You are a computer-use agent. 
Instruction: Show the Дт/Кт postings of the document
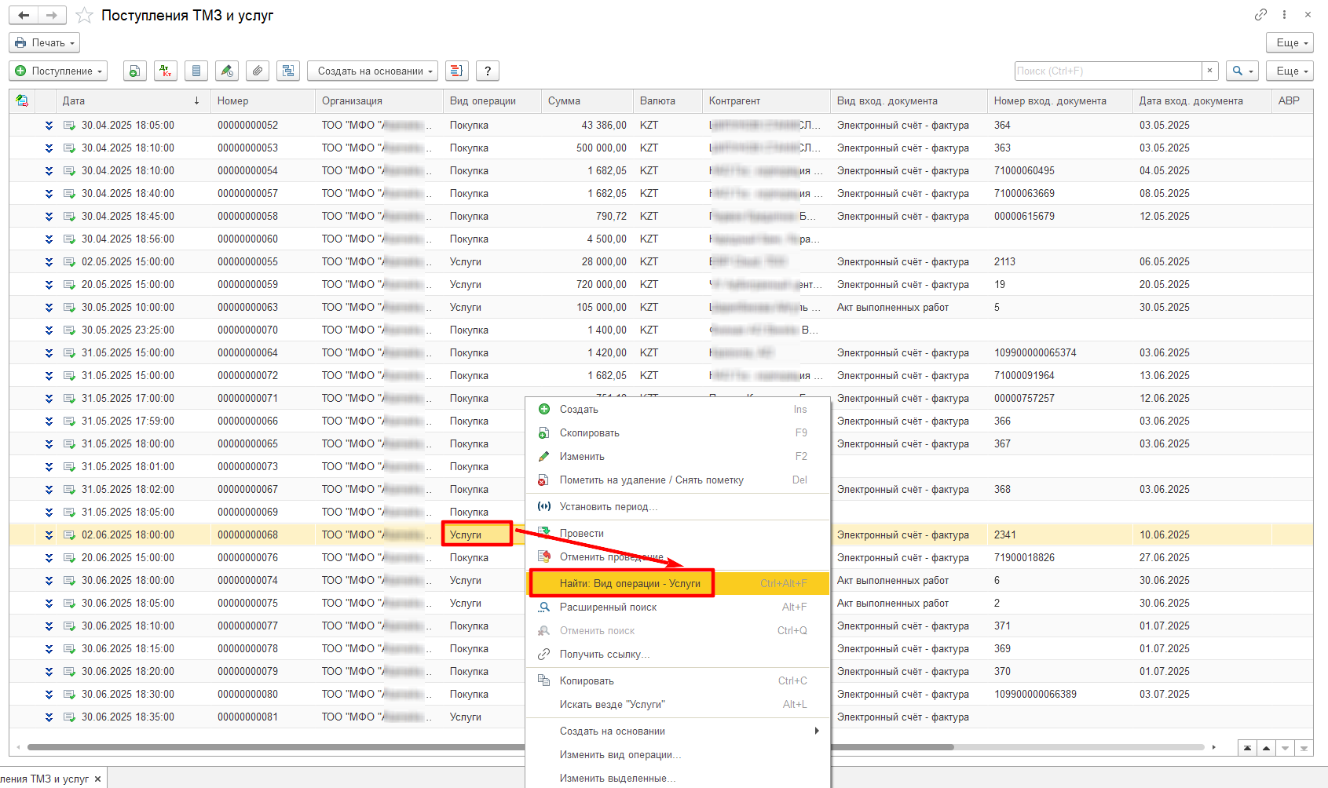pyautogui.click(x=166, y=71)
